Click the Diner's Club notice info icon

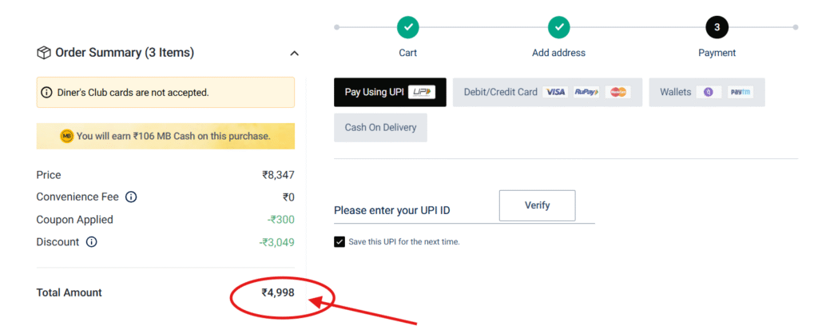click(46, 93)
